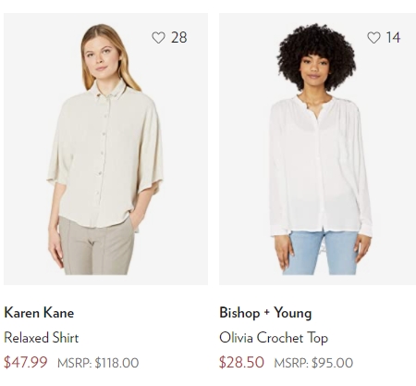Favorite the Bishop + Young top heart icon
This screenshot has width=416, height=386.
coord(373,38)
